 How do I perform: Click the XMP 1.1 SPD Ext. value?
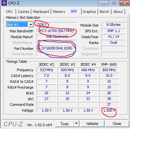[114, 31]
